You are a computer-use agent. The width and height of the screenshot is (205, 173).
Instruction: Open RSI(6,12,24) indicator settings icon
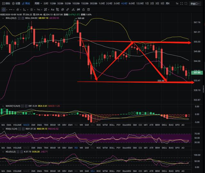20,129
